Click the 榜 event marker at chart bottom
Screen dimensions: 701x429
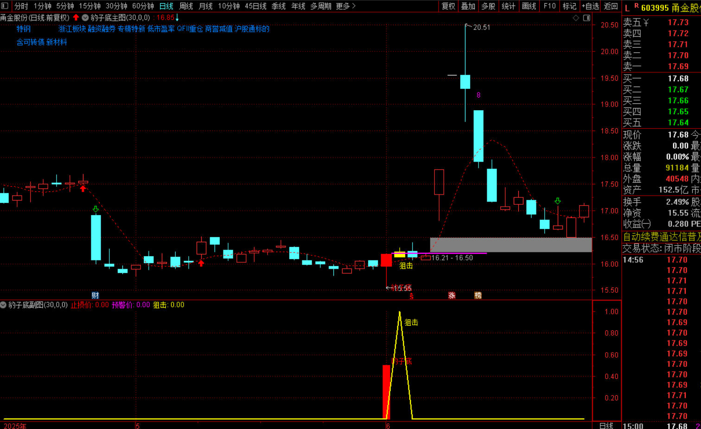pos(478,295)
